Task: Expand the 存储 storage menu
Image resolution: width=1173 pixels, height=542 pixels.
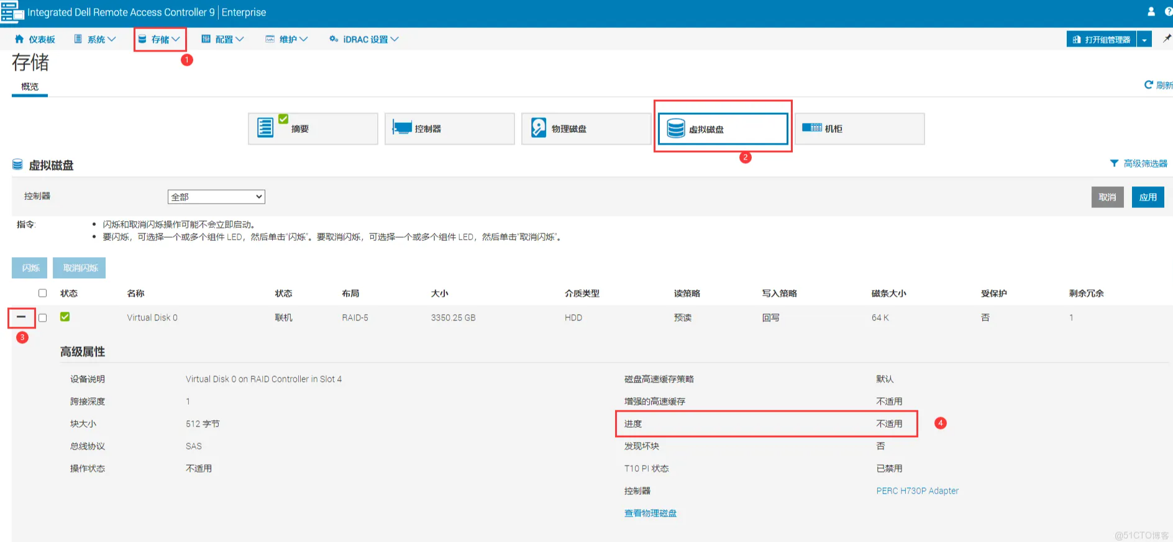Action: tap(160, 39)
